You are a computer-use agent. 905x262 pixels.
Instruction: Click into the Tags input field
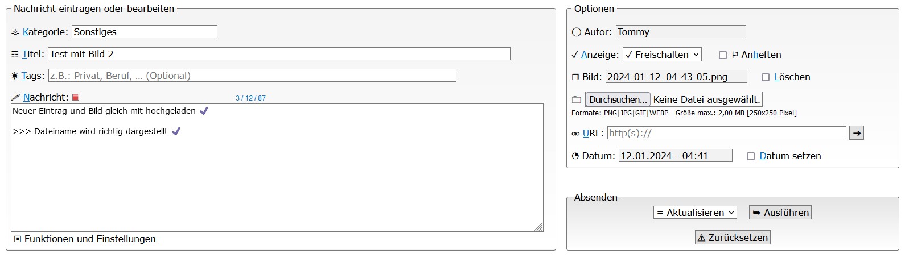[252, 76]
